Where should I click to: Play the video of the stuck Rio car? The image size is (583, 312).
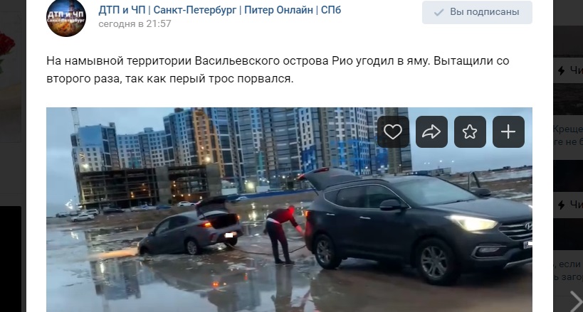289,210
